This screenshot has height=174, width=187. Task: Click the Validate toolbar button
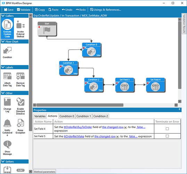(24, 10)
